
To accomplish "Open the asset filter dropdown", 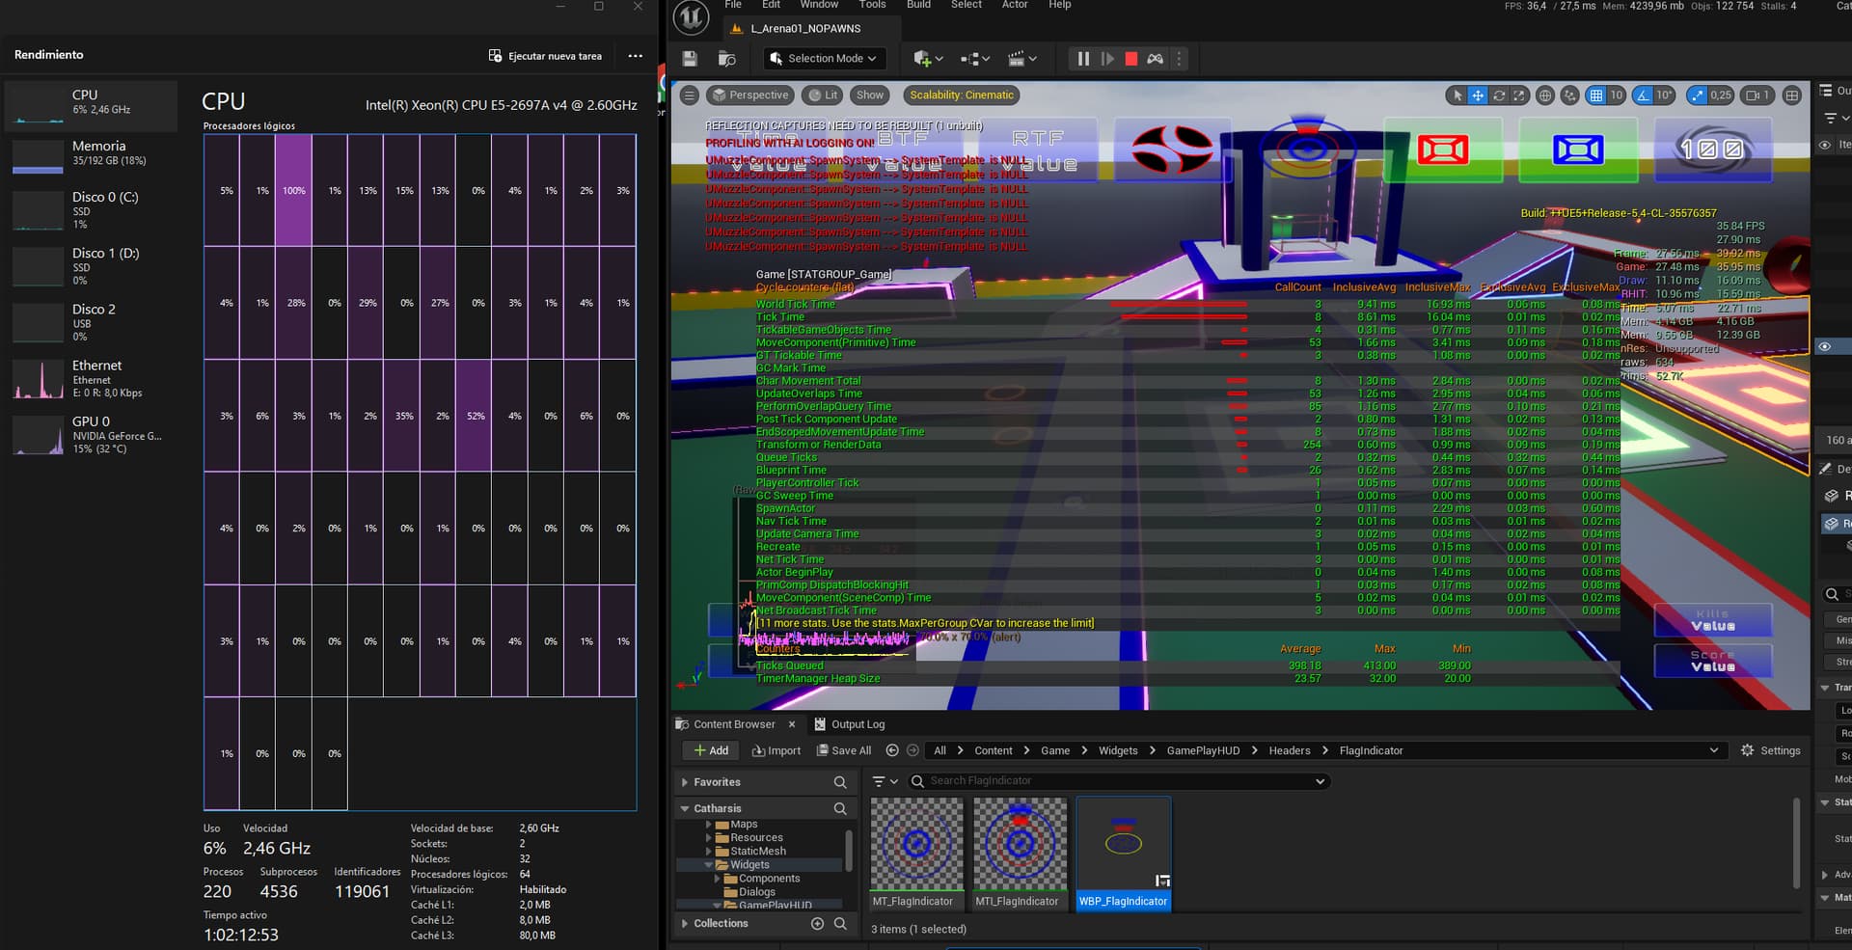I will (885, 781).
